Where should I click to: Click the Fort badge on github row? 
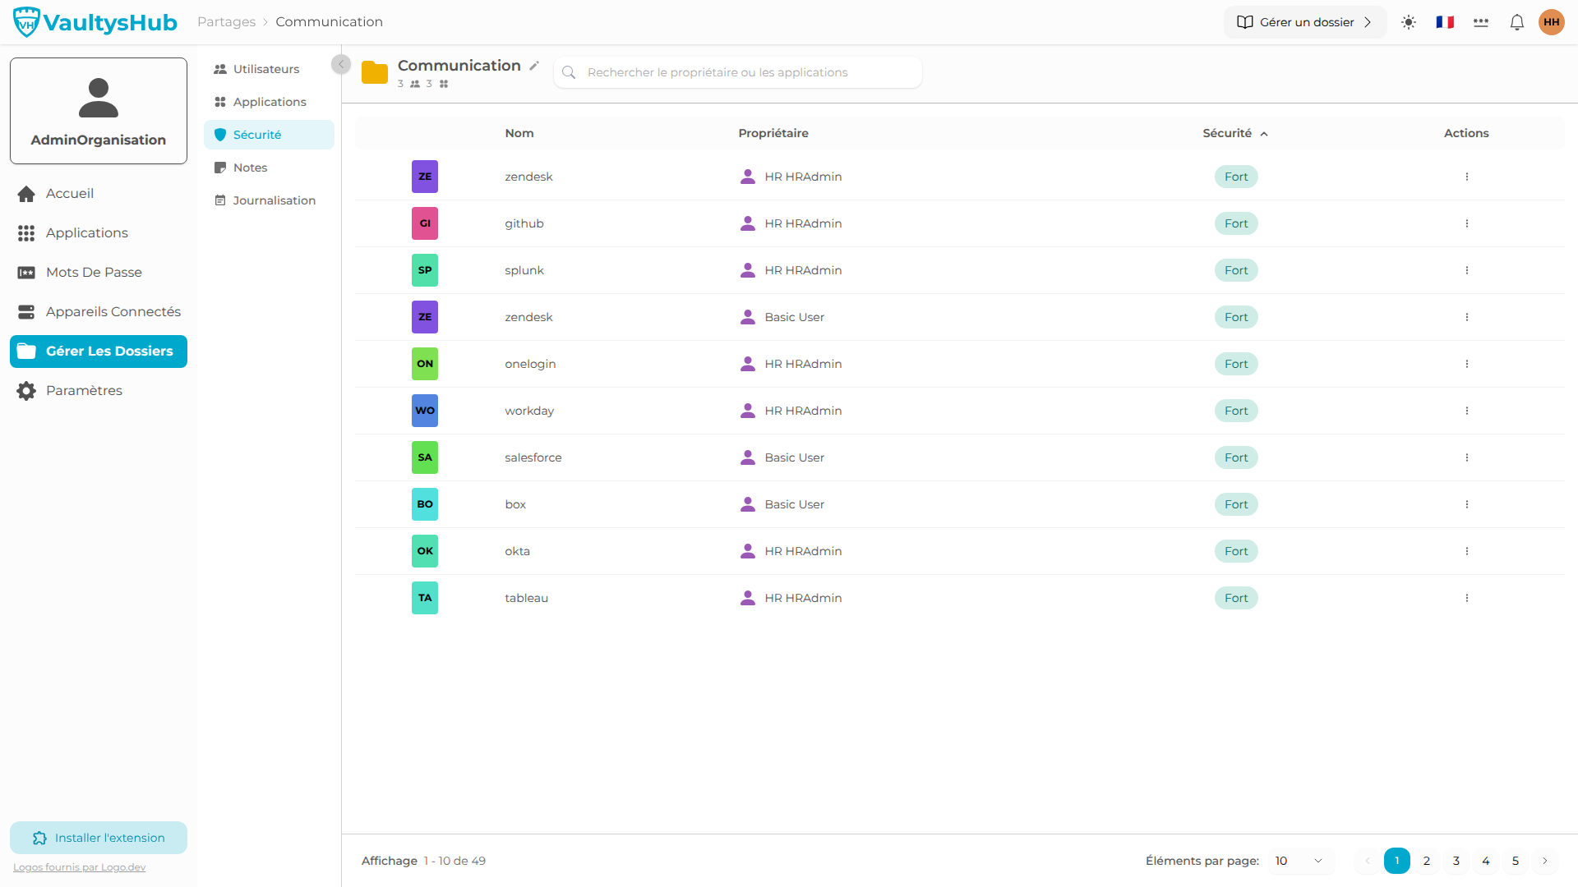coord(1236,223)
